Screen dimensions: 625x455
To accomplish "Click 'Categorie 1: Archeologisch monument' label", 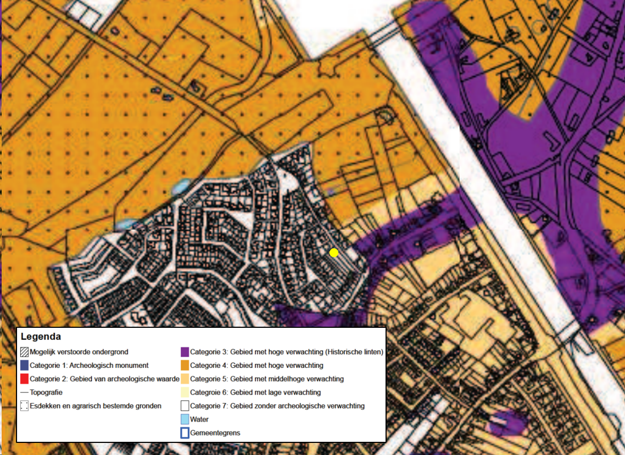I will pyautogui.click(x=90, y=366).
